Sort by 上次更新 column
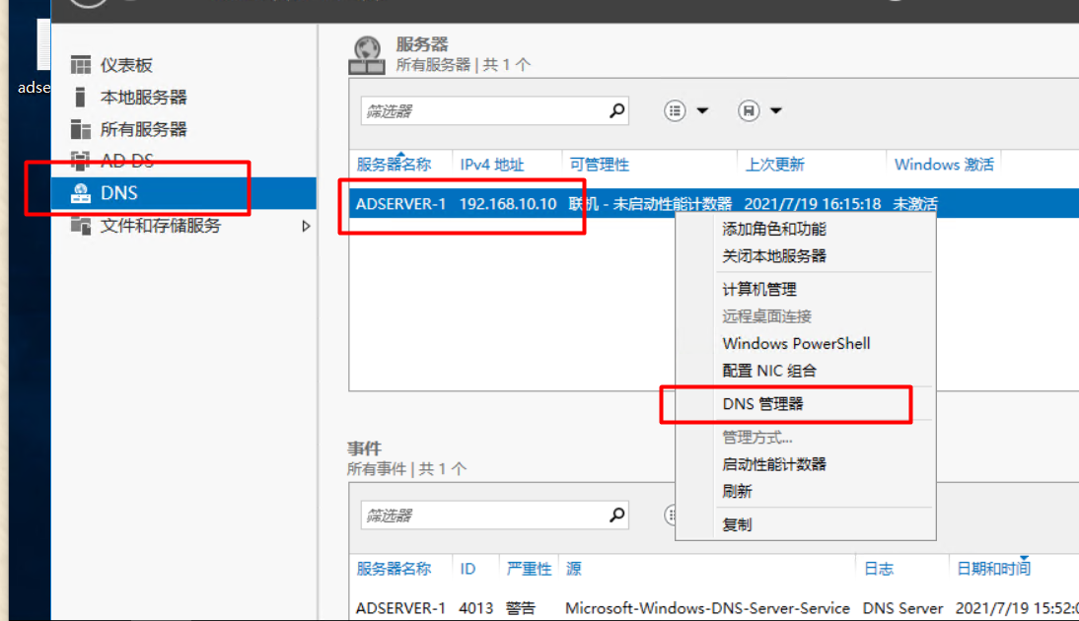 pyautogui.click(x=775, y=165)
